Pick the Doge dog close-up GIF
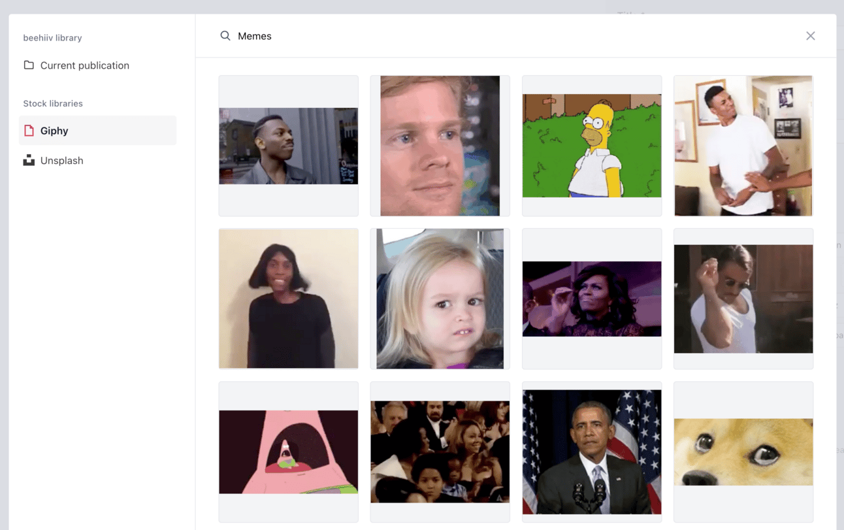844x530 pixels. (743, 452)
